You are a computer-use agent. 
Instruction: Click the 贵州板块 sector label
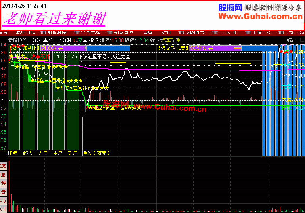[x=19, y=57]
